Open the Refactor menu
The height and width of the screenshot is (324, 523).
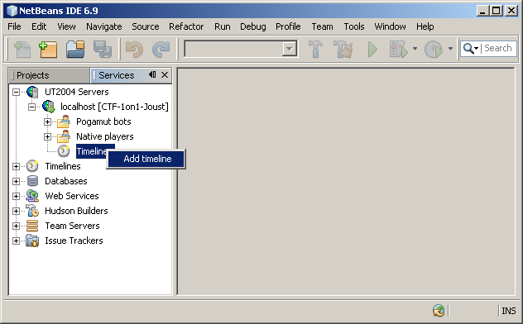tap(186, 26)
